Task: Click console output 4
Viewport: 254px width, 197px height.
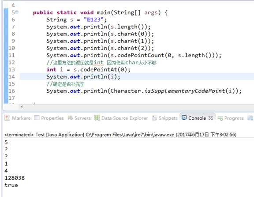Action: tap(6, 170)
